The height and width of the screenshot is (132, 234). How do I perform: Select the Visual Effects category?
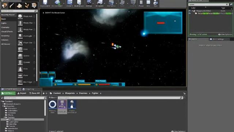click(x=7, y=32)
